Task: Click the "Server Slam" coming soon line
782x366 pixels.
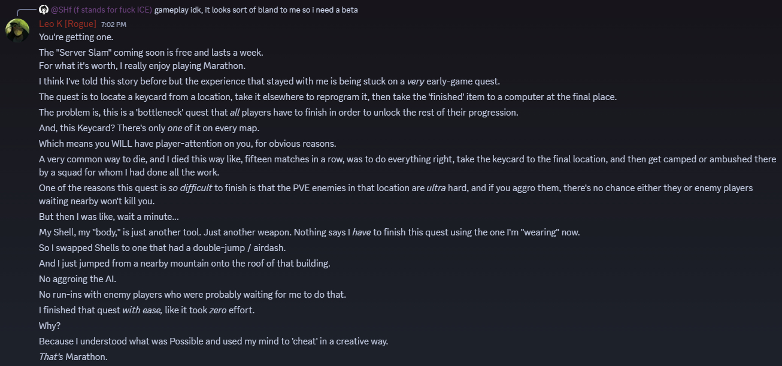Action: tap(151, 52)
